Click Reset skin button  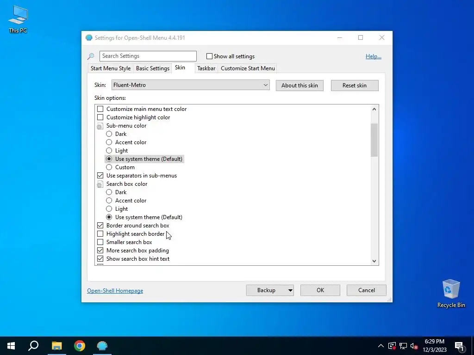355,86
